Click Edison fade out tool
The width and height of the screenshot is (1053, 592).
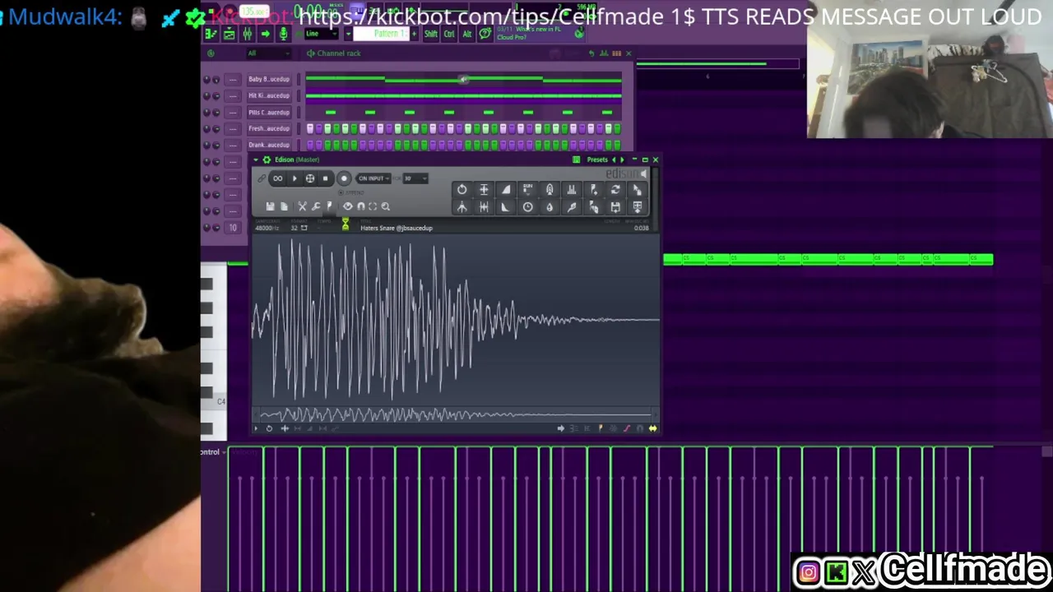click(506, 208)
